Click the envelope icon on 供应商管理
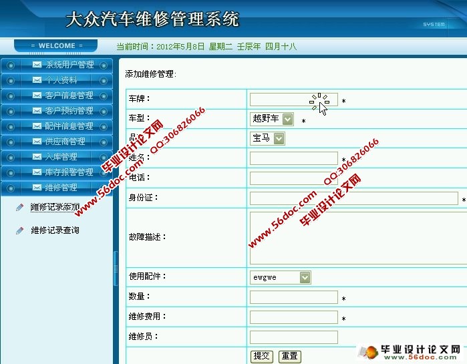Image resolution: width=467 pixels, height=364 pixels. click(x=37, y=142)
